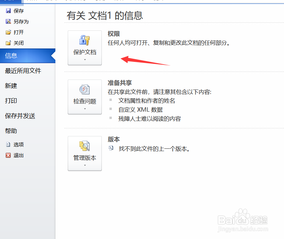Select the 管理版本 icon
This screenshot has height=239, width=284.
(x=84, y=146)
